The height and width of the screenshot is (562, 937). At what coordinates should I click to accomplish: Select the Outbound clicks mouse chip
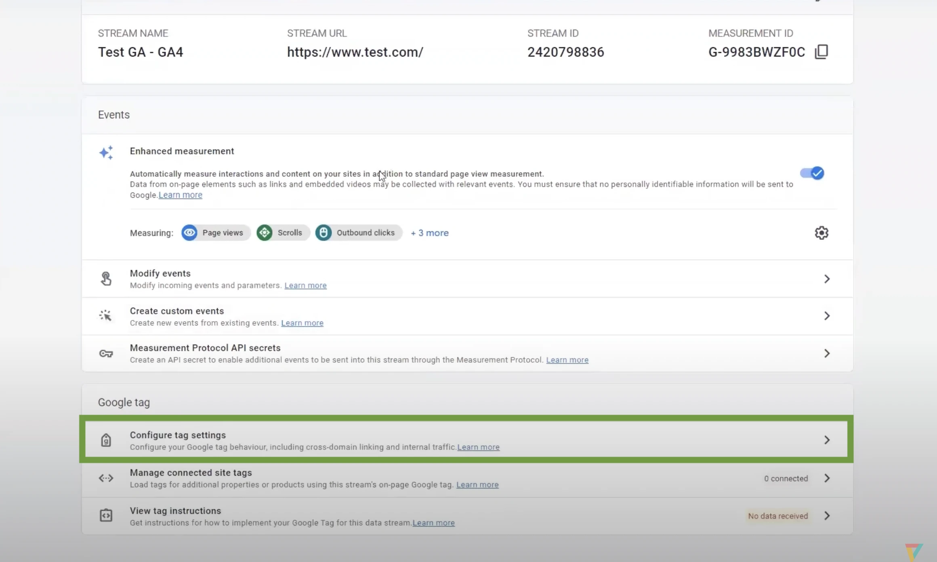pos(359,233)
